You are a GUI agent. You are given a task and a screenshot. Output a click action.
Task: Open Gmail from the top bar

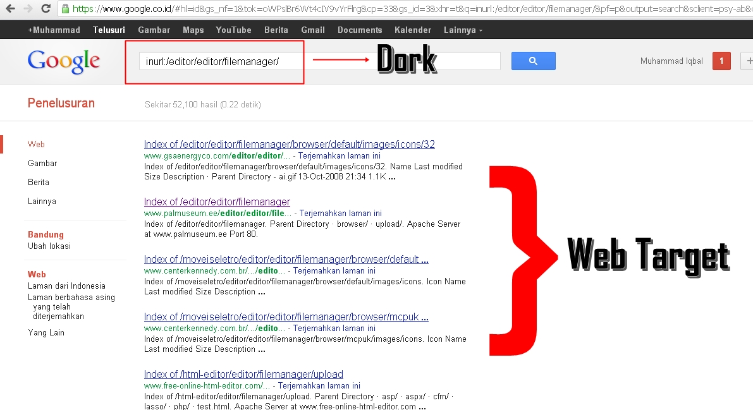312,30
